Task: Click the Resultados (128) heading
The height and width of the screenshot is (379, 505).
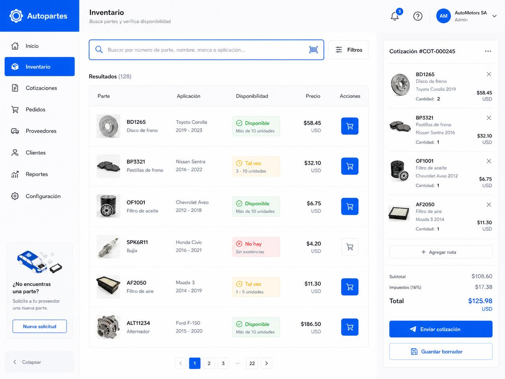Action: point(110,77)
